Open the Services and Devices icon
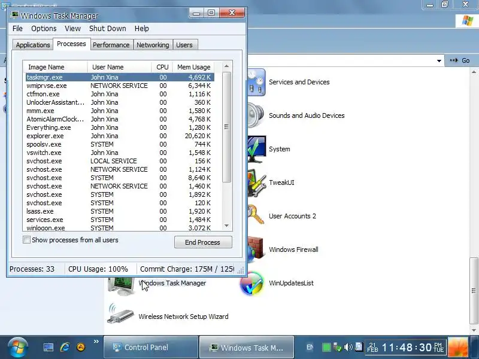Image resolution: width=479 pixels, height=359 pixels. click(256, 83)
